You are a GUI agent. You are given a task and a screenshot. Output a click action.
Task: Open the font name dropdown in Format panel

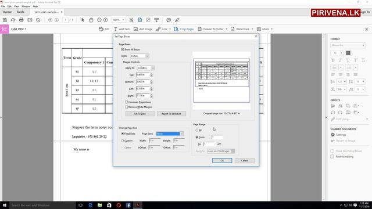tap(348, 45)
